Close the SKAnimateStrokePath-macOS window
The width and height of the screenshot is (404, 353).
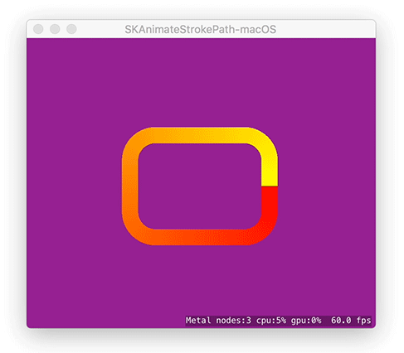tap(38, 29)
